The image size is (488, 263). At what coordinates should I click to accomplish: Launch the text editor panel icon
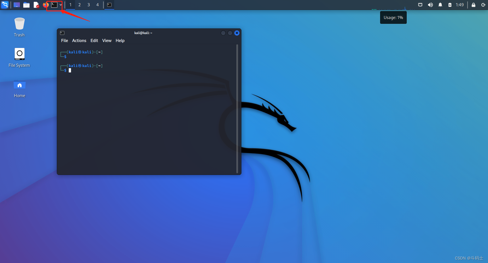tap(36, 5)
